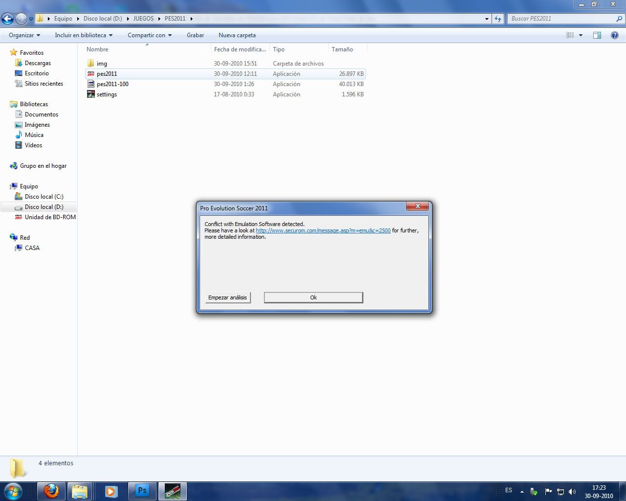Click Empezar análisis button
The image size is (626, 501).
coord(228,297)
